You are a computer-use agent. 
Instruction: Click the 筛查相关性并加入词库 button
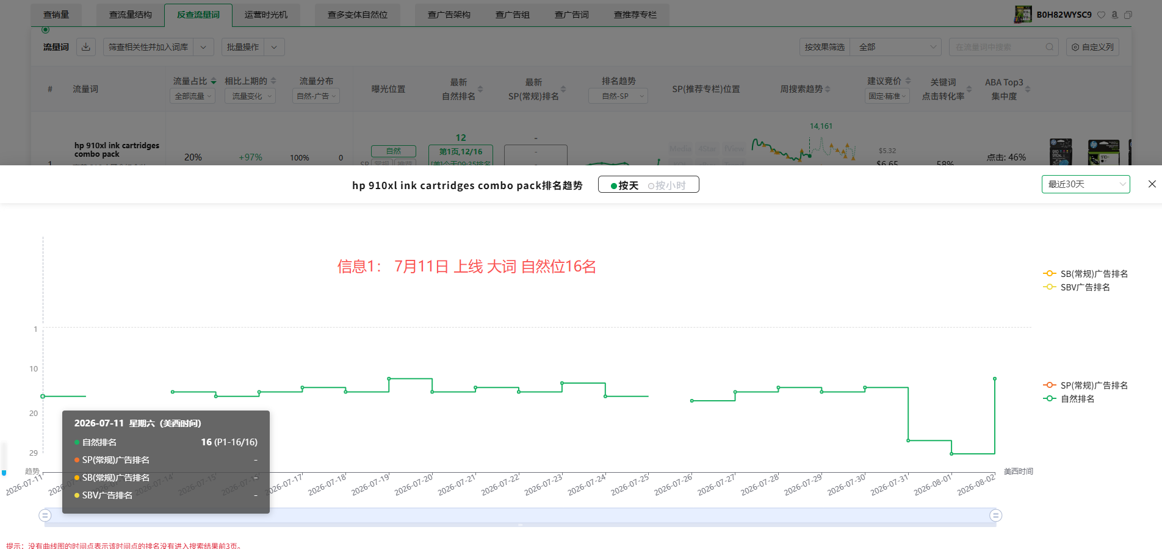148,47
